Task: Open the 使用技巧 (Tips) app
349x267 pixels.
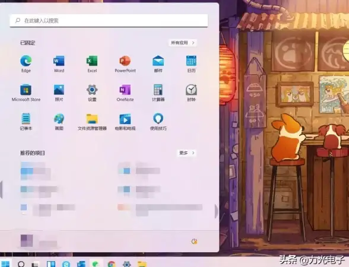Action: point(158,122)
